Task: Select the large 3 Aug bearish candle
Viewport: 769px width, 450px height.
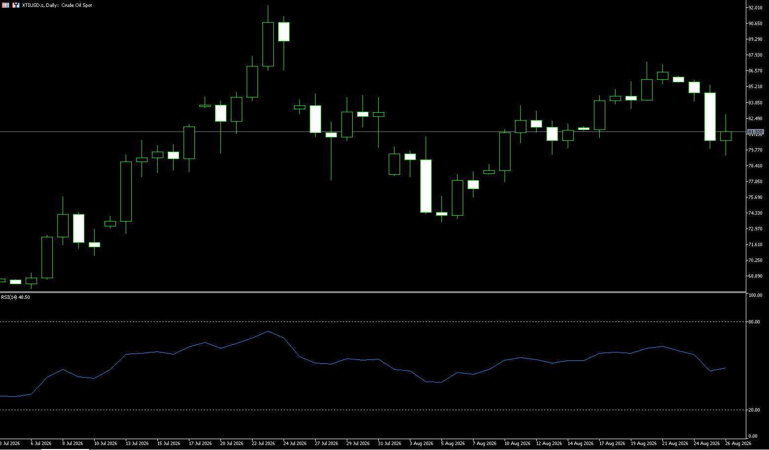Action: point(426,186)
